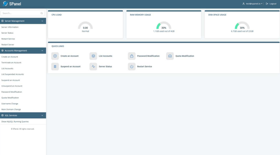
Task: Click the Create an Account plus icon
Action: pyautogui.click(x=55, y=56)
